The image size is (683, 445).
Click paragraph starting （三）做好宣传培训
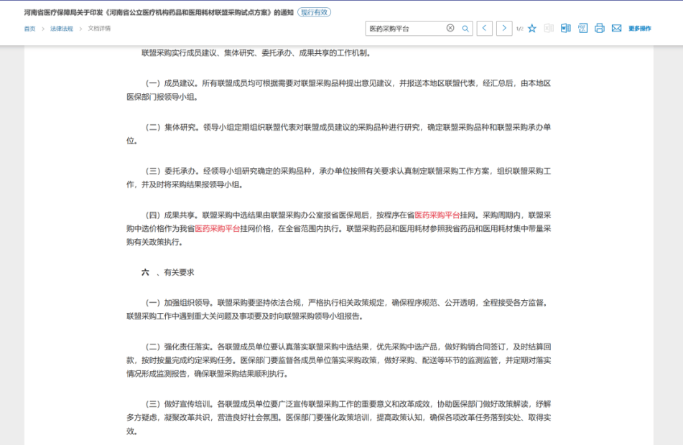click(x=339, y=418)
